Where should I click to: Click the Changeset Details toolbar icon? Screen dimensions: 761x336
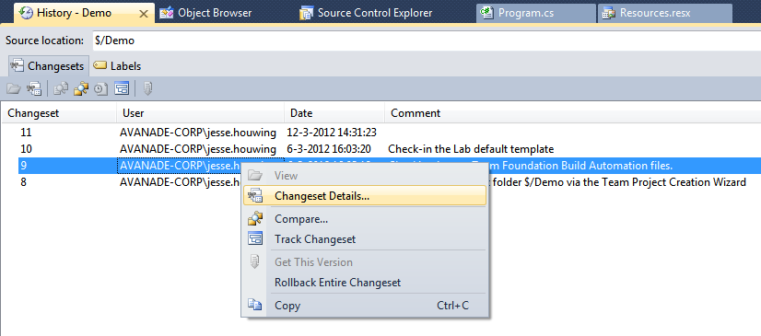pyautogui.click(x=34, y=88)
